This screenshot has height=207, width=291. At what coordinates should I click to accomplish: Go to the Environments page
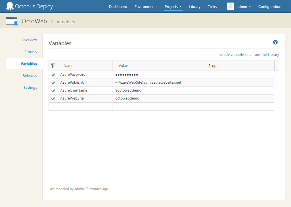coord(146,7)
